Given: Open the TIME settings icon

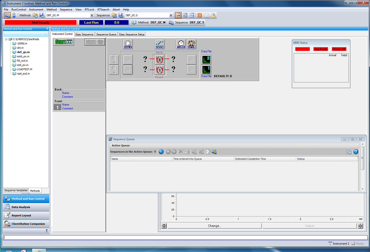Looking at the screenshot, I should tap(180, 44).
